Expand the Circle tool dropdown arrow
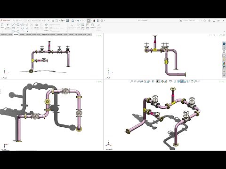Viewport: 226px width, 169px height. point(20,24)
